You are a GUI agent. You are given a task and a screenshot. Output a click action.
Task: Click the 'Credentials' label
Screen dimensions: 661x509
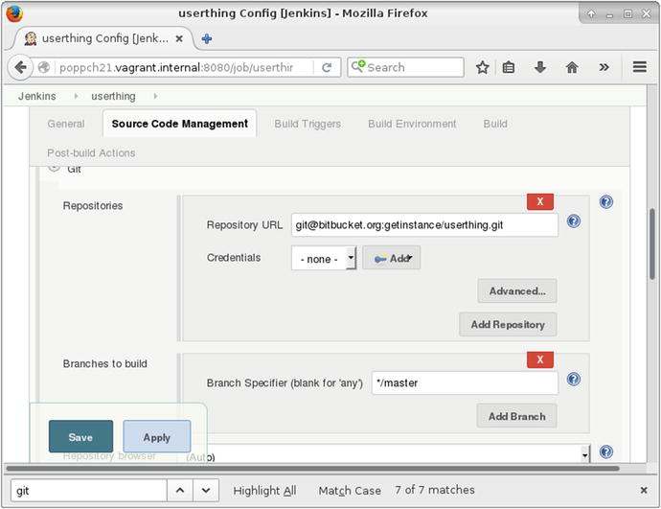pos(234,258)
